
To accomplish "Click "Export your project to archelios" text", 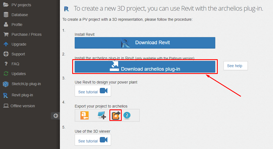I will coord(101,106).
